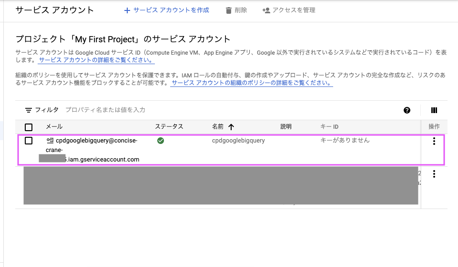Open the cpdgooglebigquery service account email
Screen dimensions: 458x267
92,150
